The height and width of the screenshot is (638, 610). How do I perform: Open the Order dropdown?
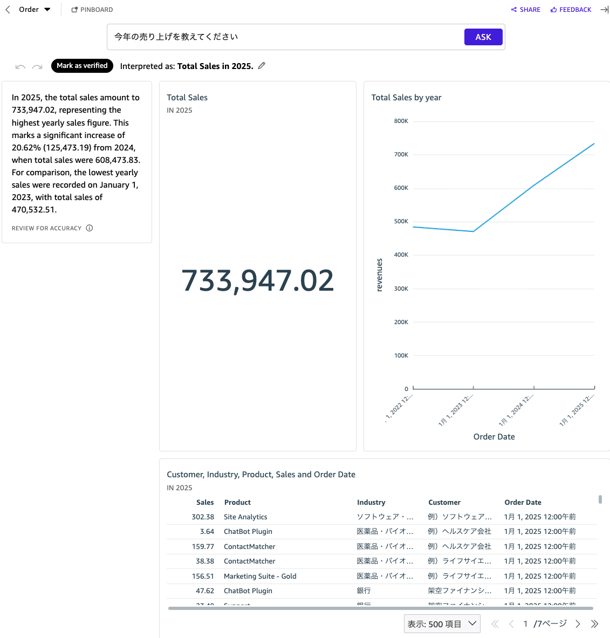[47, 9]
